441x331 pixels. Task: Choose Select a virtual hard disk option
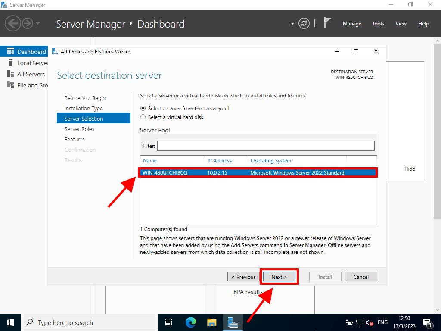coord(143,117)
